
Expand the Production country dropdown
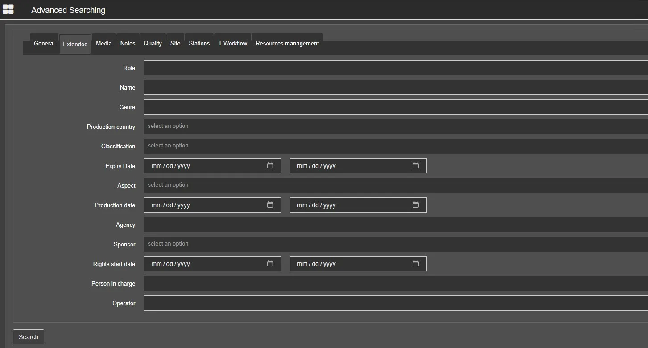pos(395,127)
